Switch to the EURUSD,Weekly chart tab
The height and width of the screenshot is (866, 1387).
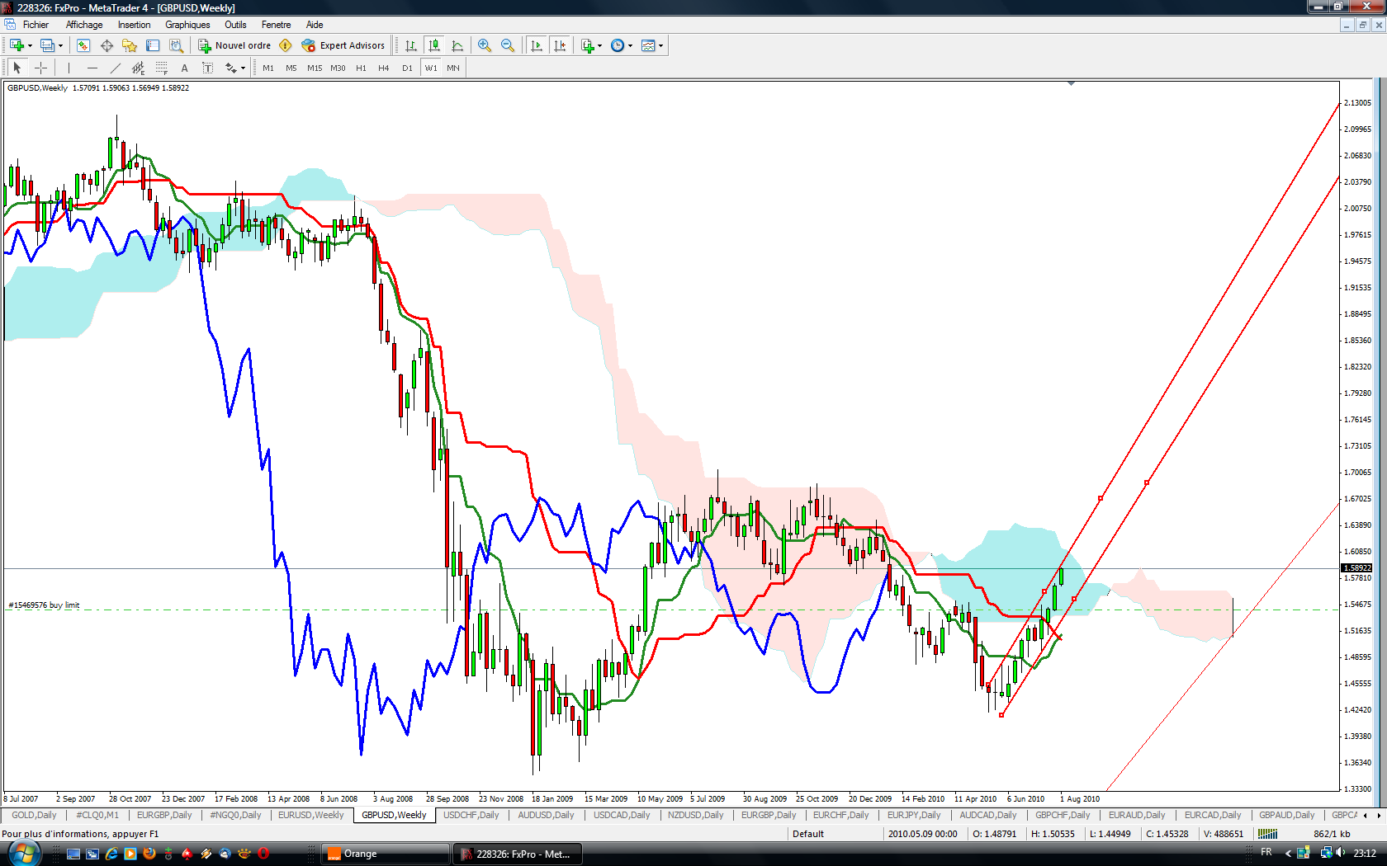point(310,815)
